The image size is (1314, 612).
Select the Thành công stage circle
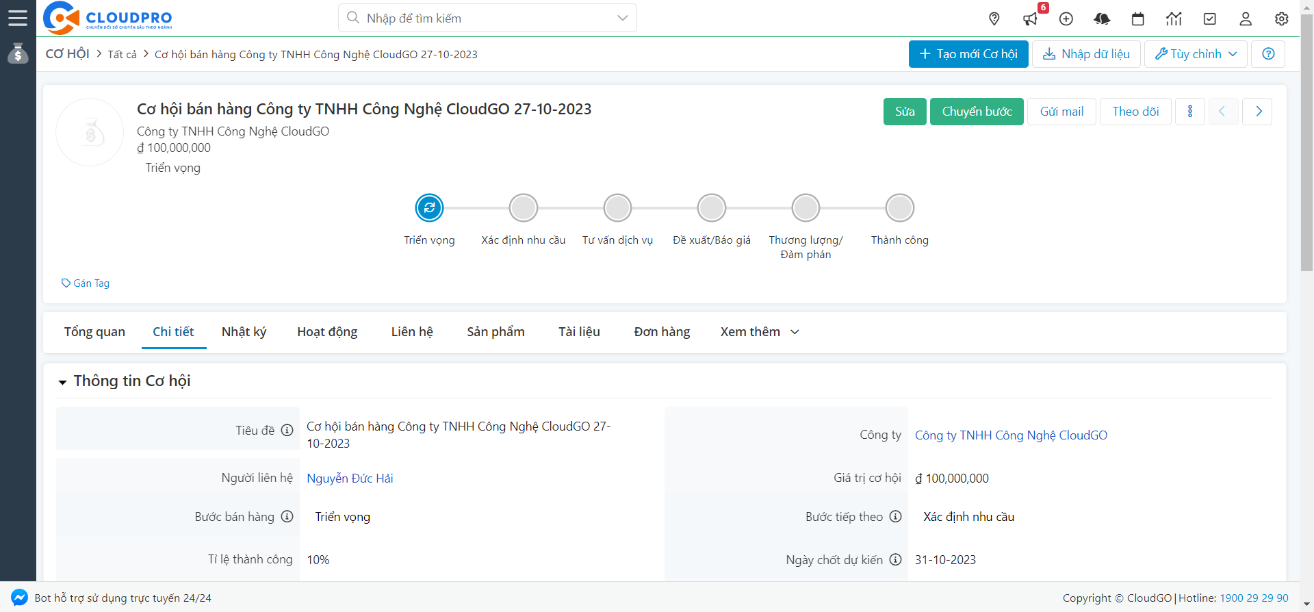pyautogui.click(x=900, y=207)
